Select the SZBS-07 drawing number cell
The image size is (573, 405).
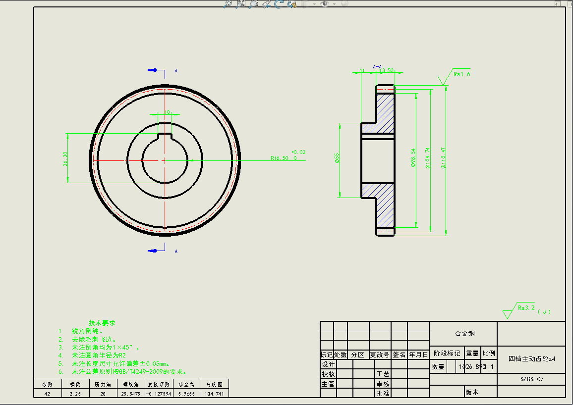pyautogui.click(x=532, y=379)
